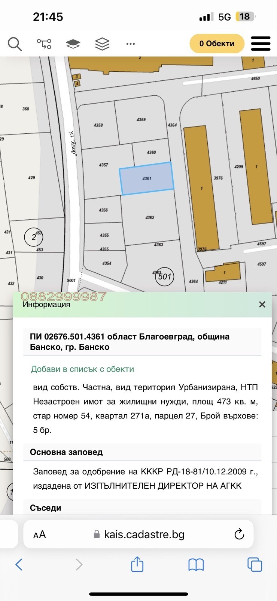Screen dimensions: 277x601
Task: Open the Safari tabs overview icon
Action: (x=255, y=565)
